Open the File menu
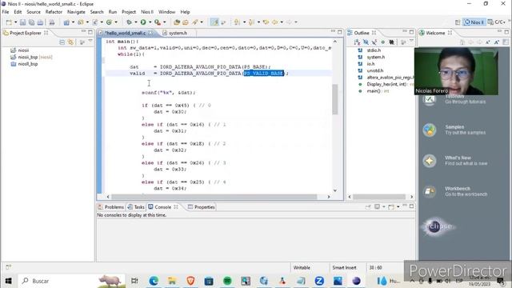 6,12
